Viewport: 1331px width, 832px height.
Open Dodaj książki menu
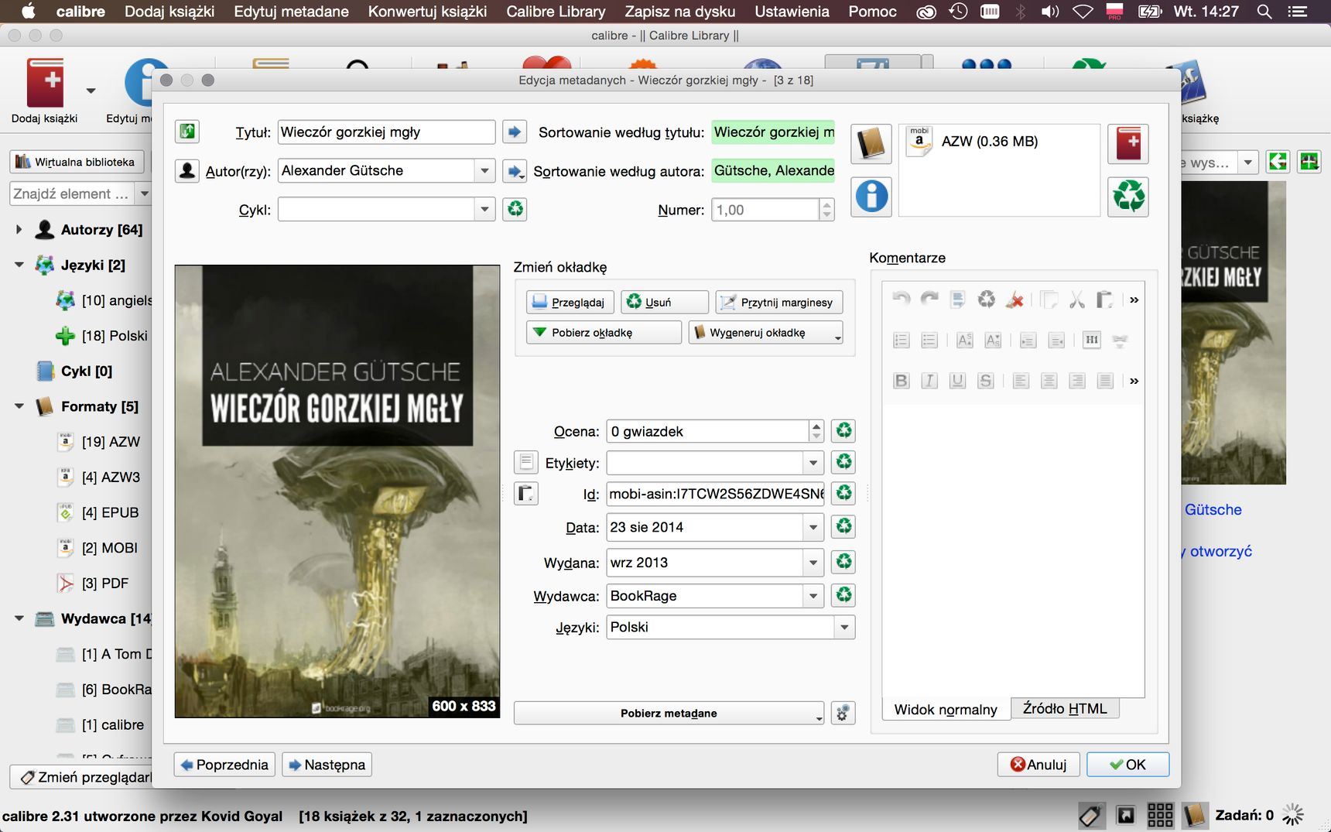point(169,11)
